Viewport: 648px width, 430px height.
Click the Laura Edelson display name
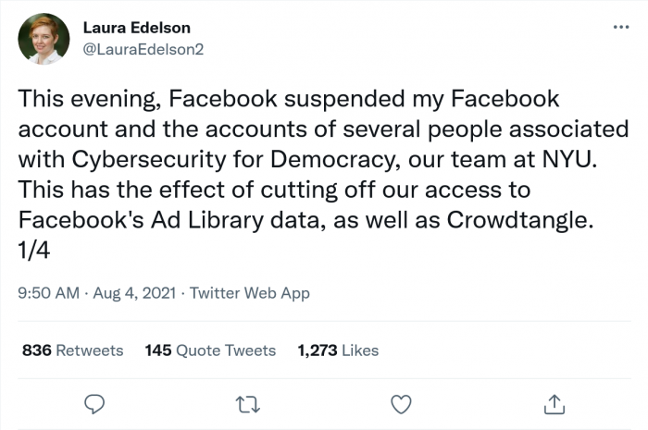(x=137, y=28)
